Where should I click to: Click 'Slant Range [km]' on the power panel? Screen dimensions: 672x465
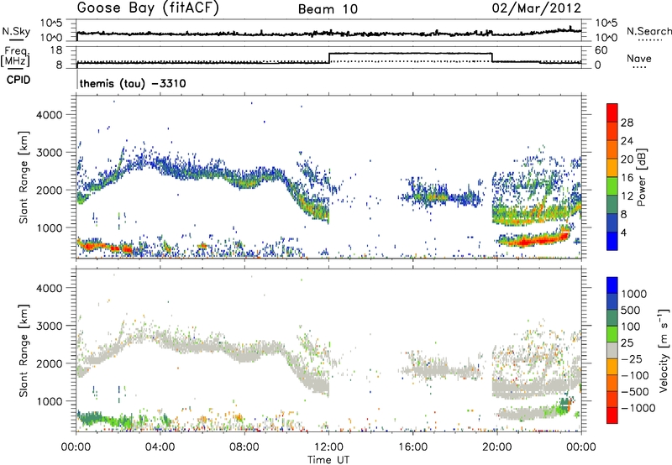(24, 177)
